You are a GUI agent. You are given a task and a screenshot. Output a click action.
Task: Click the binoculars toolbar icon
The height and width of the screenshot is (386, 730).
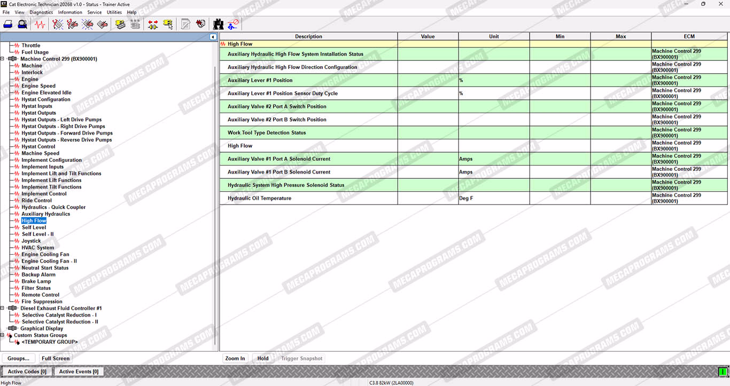click(218, 24)
